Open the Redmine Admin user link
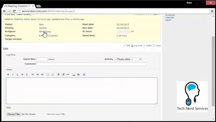This screenshot has height=122, width=216. pyautogui.click(x=22, y=19)
